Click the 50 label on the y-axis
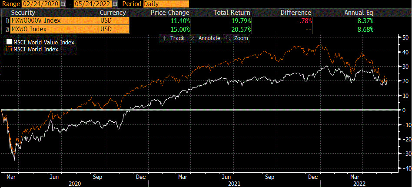 point(405,37)
